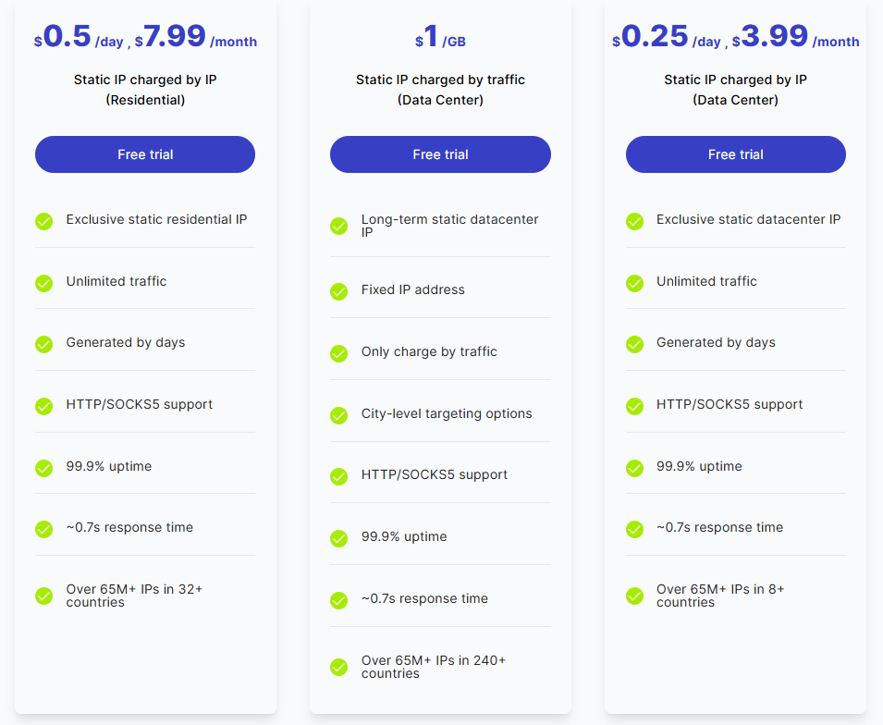Click the '99.9% uptime' text in the $3.99/month card
Screen dimensions: 883x725
[699, 466]
